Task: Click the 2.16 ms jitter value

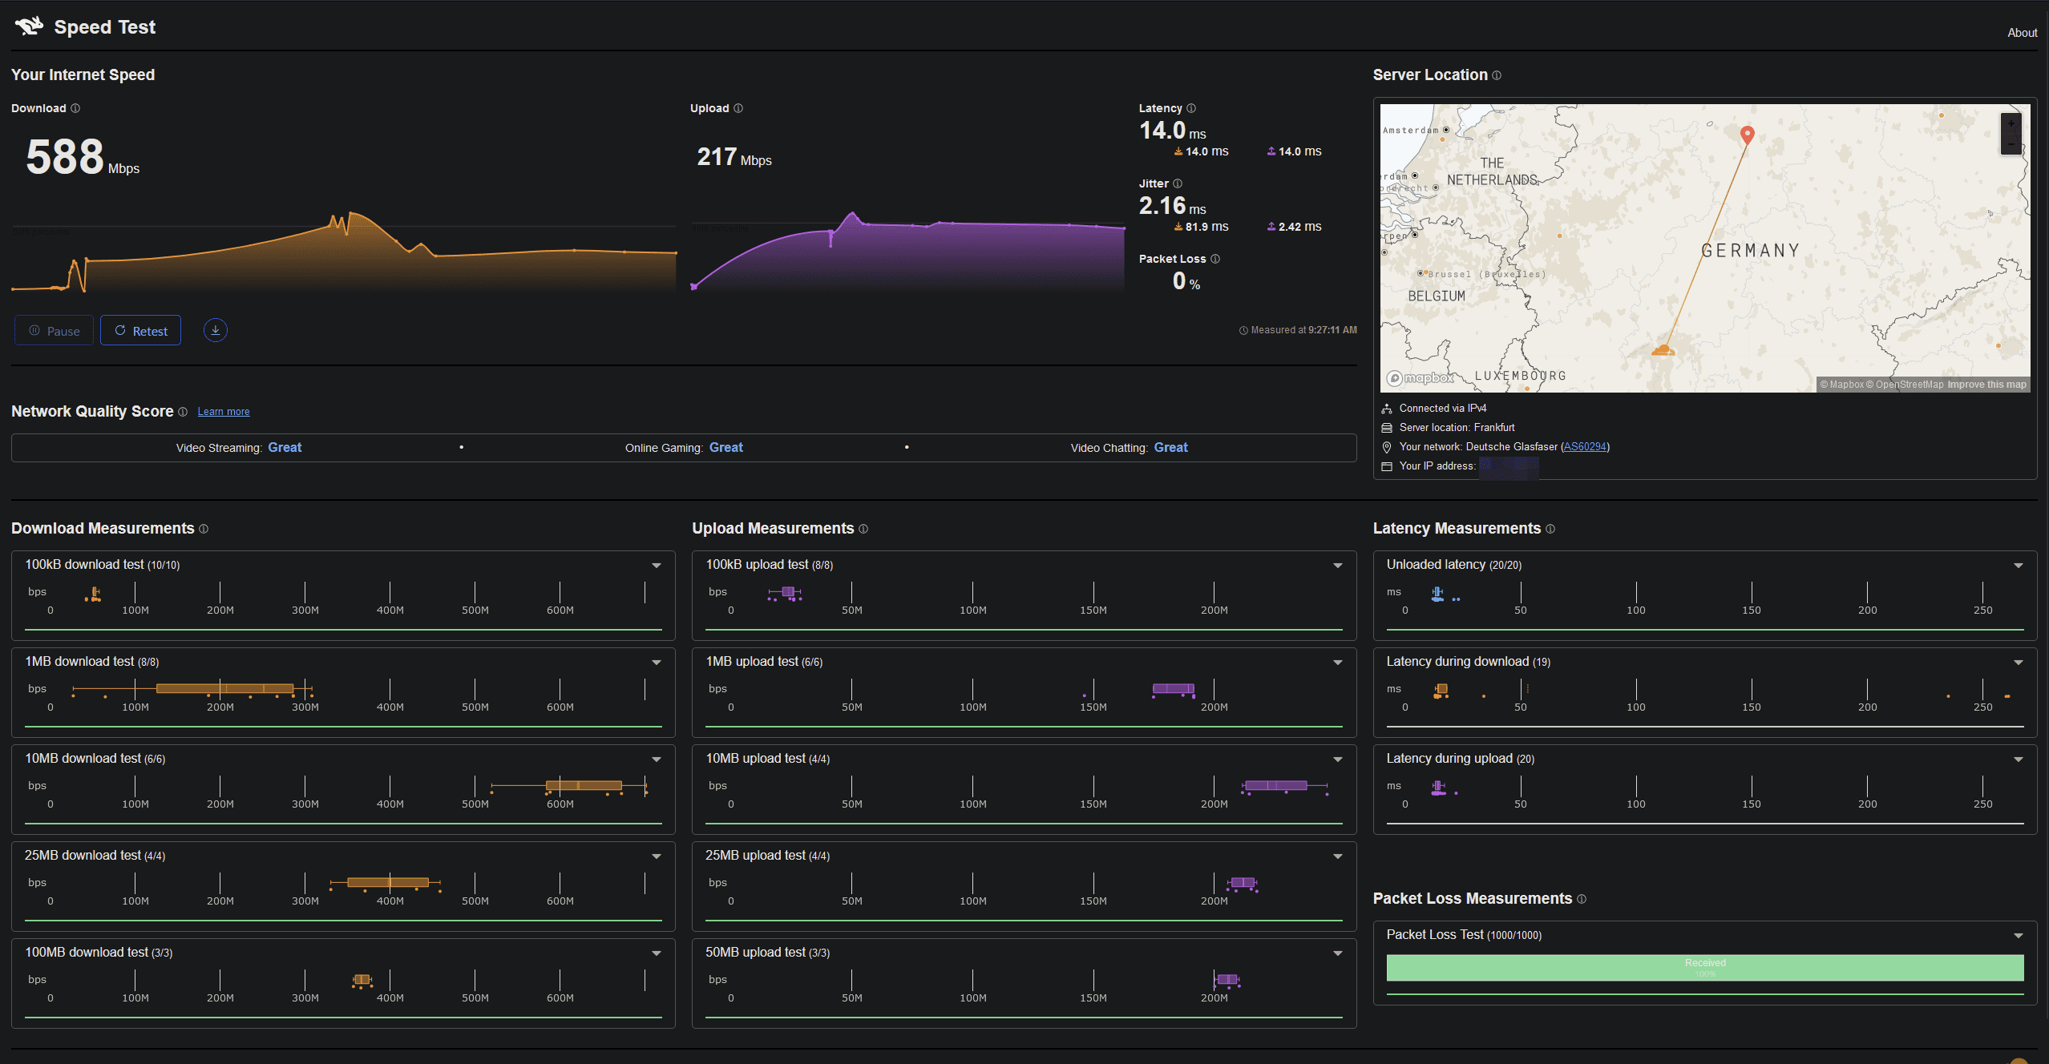Action: (1173, 206)
